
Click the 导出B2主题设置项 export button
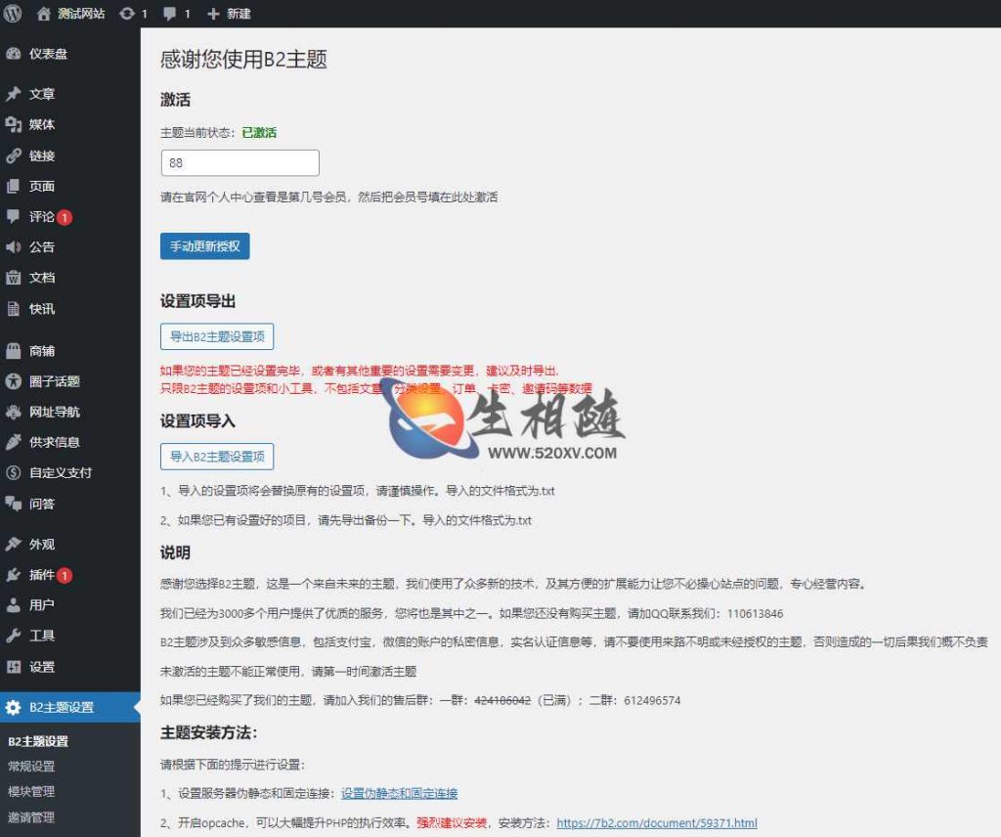tap(217, 334)
